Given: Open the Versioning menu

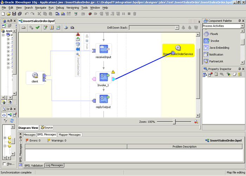Looking at the screenshot, I should point(72,7).
